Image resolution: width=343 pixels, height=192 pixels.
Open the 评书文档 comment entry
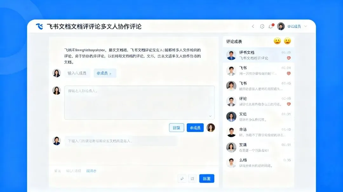[x=258, y=55]
